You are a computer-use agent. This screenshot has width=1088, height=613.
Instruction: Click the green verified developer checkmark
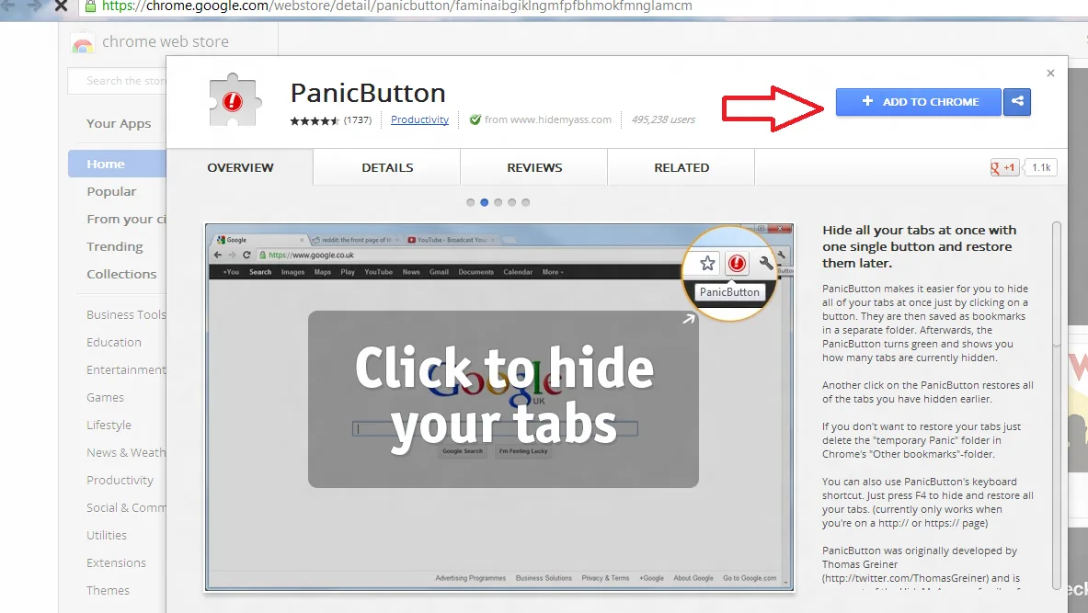475,119
